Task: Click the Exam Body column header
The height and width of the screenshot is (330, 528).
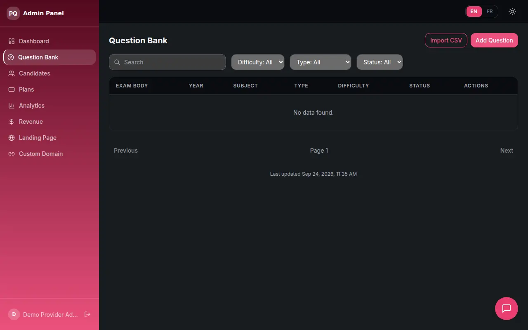Action: coord(132,86)
